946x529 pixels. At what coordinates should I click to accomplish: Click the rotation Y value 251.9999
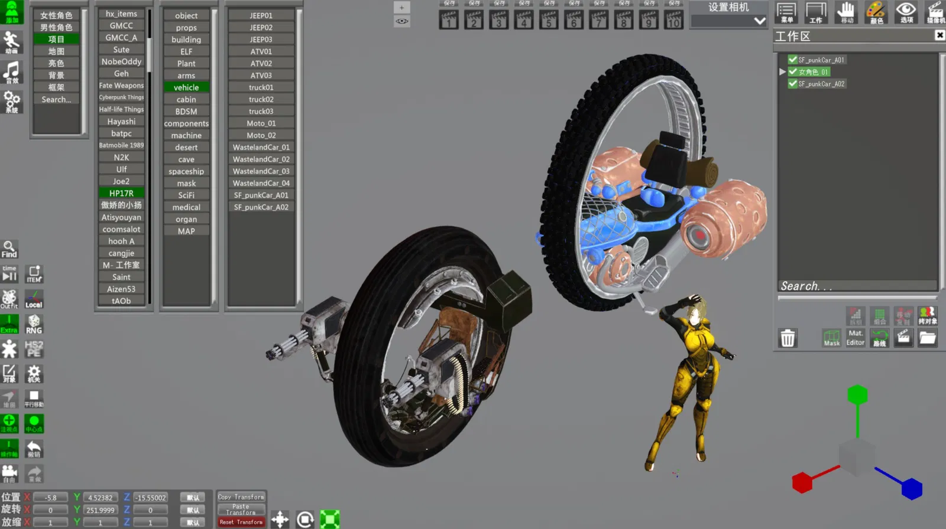pyautogui.click(x=100, y=510)
